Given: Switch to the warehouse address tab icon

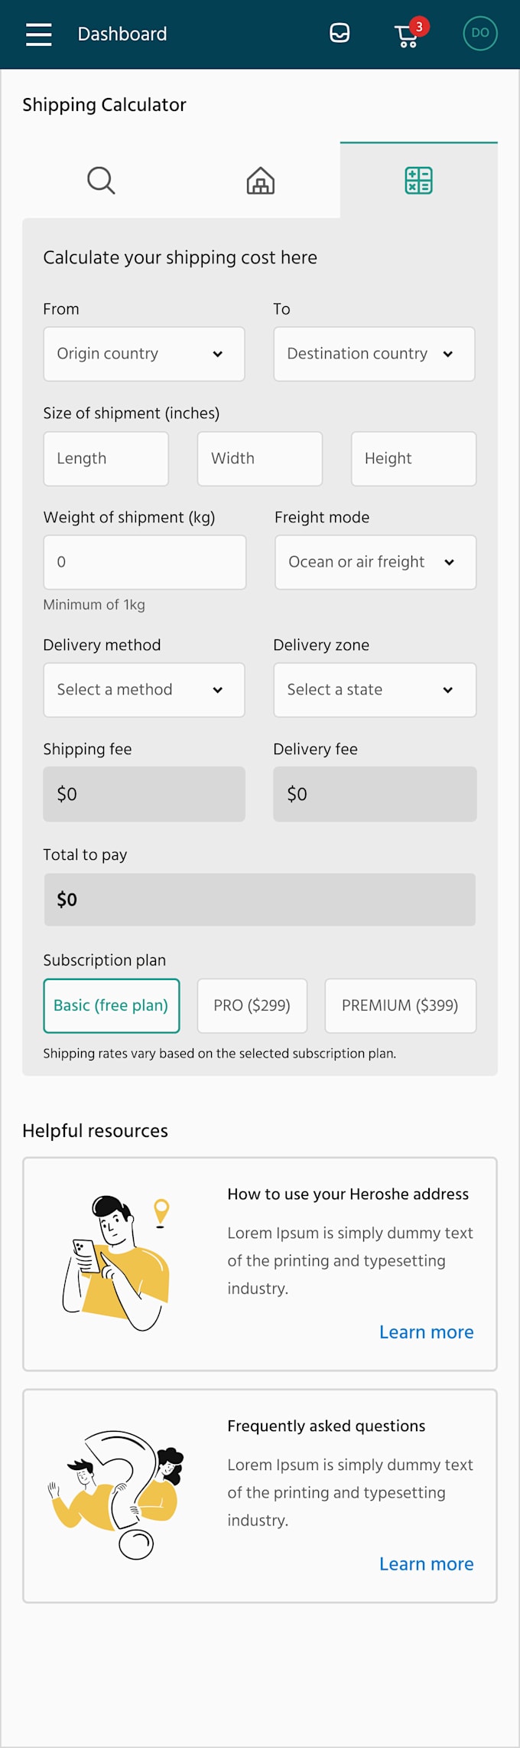Looking at the screenshot, I should (261, 181).
